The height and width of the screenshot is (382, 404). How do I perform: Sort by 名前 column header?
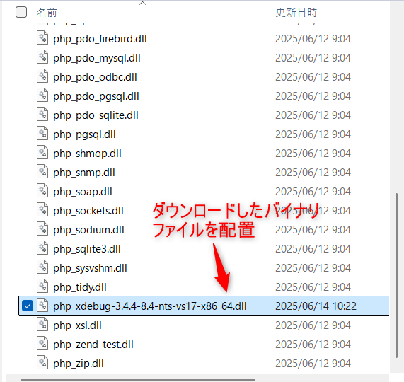pos(47,12)
